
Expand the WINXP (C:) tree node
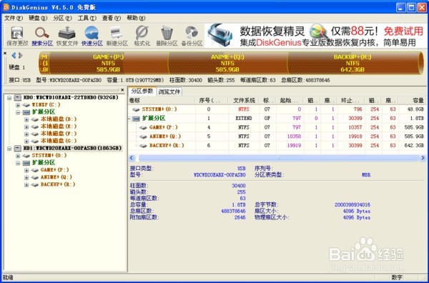(18, 105)
